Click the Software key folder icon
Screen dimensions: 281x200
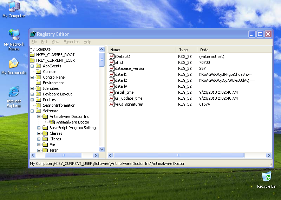(x=39, y=111)
